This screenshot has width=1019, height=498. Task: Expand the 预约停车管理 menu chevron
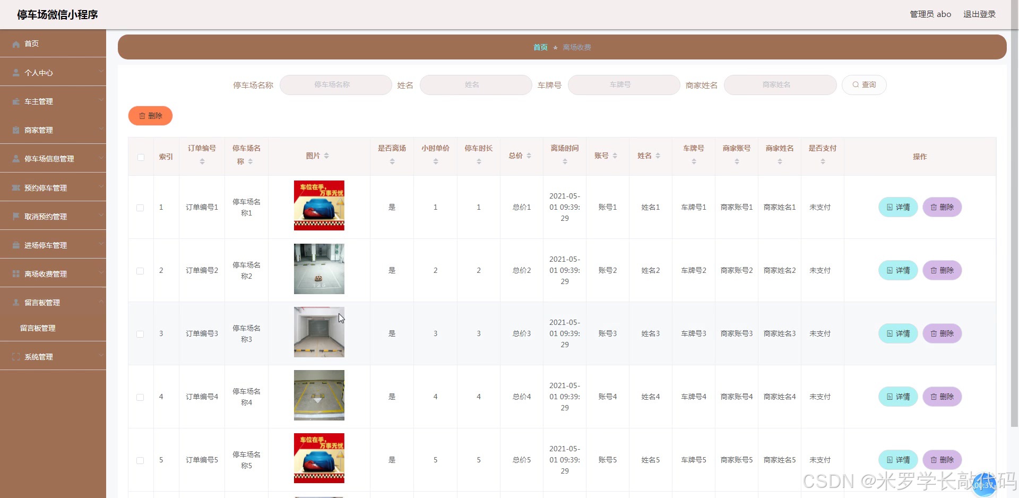(100, 186)
